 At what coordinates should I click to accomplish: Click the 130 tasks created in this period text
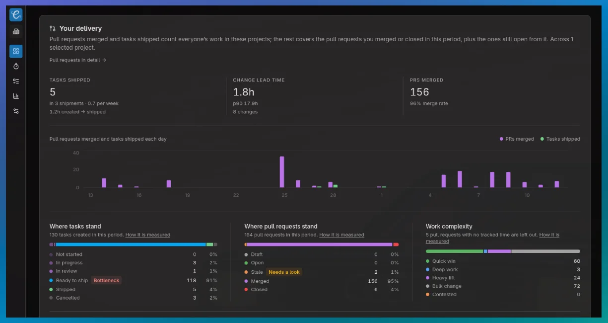pos(86,235)
